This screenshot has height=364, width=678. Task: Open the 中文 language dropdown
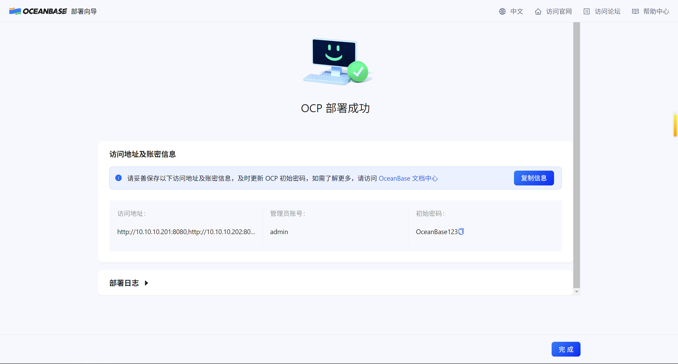(x=516, y=11)
